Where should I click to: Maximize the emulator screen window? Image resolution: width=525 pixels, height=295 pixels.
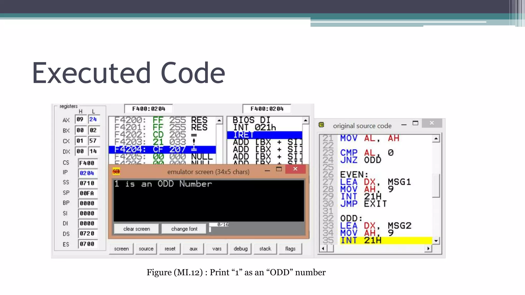[279, 169]
